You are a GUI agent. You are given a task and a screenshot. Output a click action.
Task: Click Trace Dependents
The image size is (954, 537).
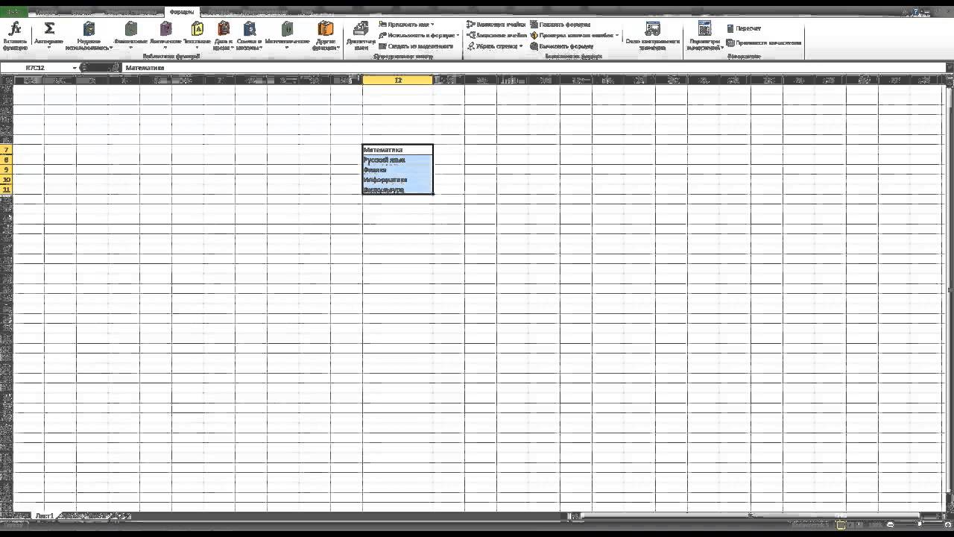496,35
